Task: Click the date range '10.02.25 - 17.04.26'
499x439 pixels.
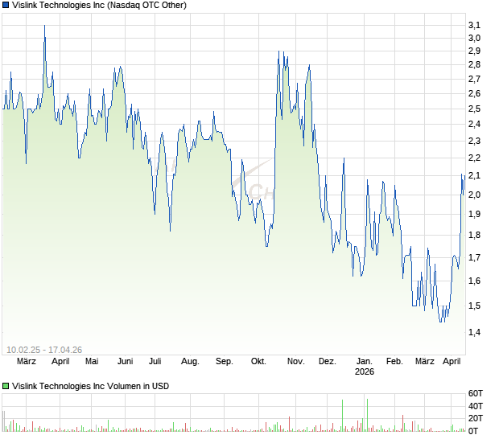Action: (x=44, y=350)
